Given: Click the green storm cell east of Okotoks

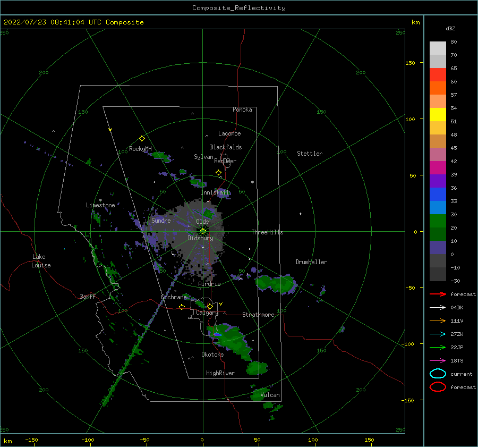Looking at the screenshot, I should (x=257, y=368).
